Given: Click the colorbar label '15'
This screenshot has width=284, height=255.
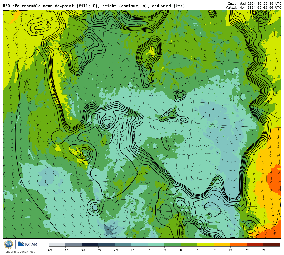Looking at the screenshot, I should tap(230, 250).
